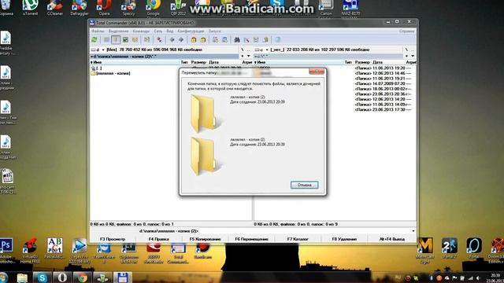
Task: Click the F7 Каталог button
Action: 298,239
